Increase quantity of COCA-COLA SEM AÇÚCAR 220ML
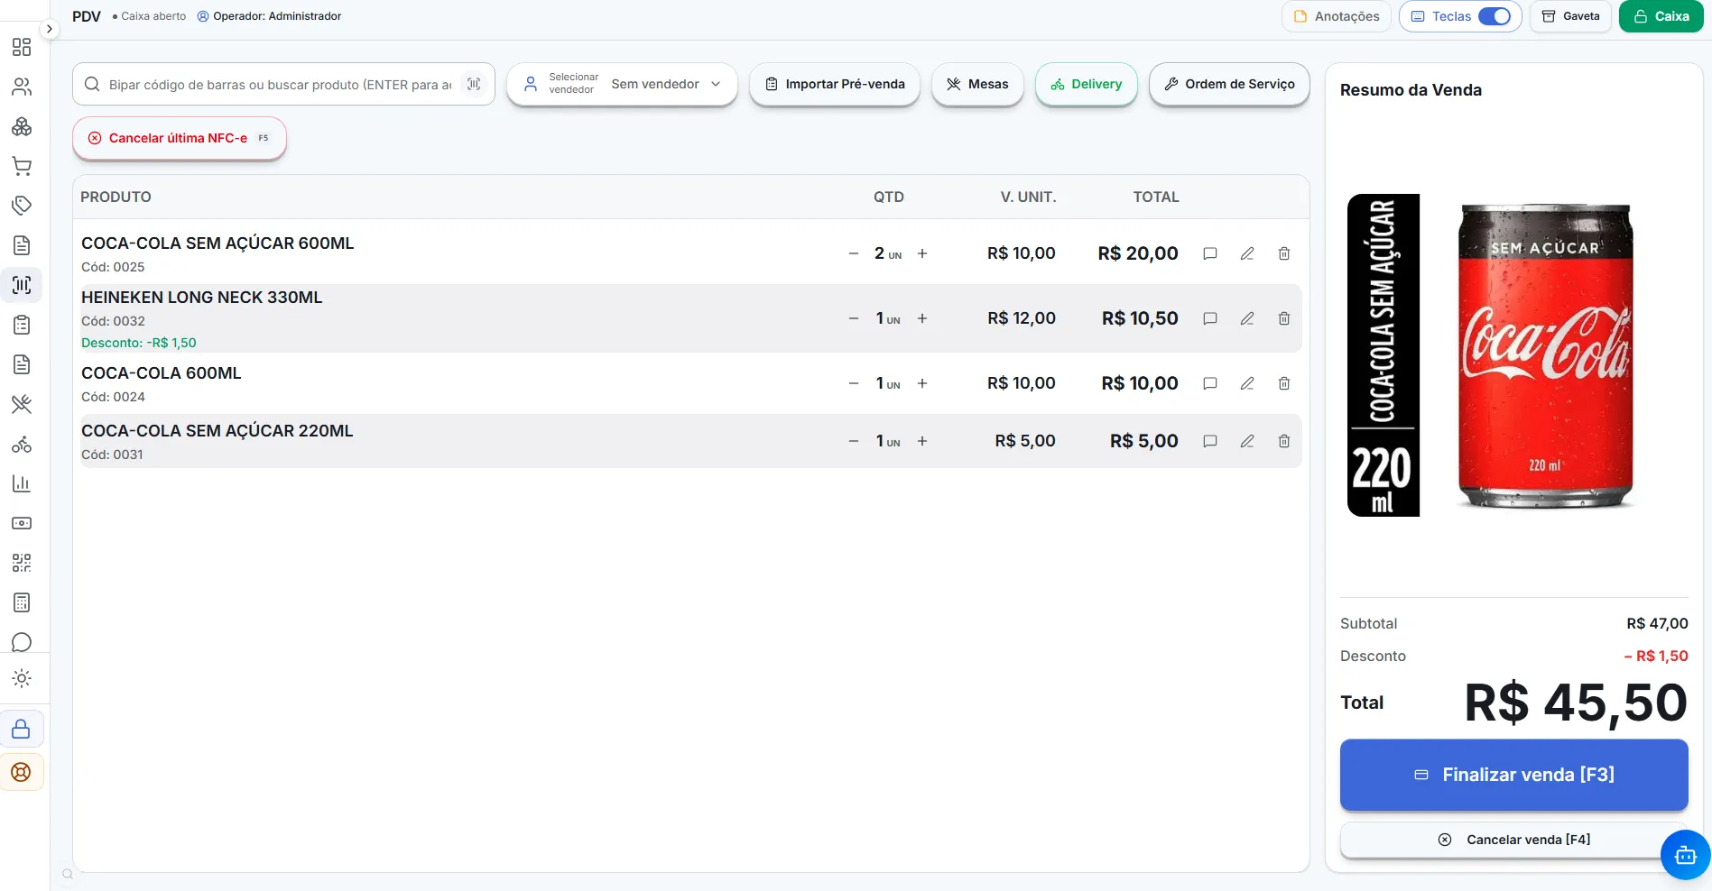1712x891 pixels. pyautogui.click(x=922, y=441)
